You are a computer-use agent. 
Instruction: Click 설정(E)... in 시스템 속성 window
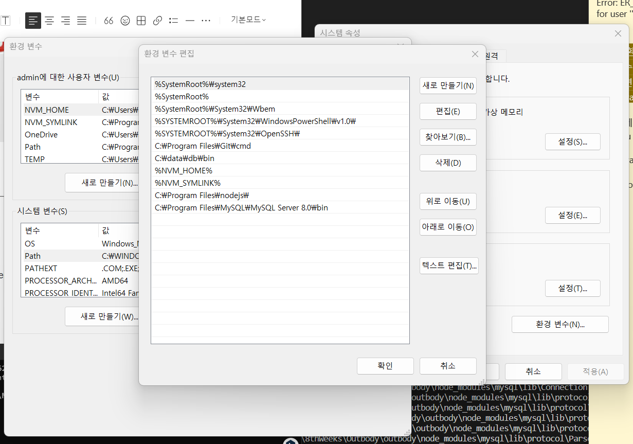(x=572, y=215)
